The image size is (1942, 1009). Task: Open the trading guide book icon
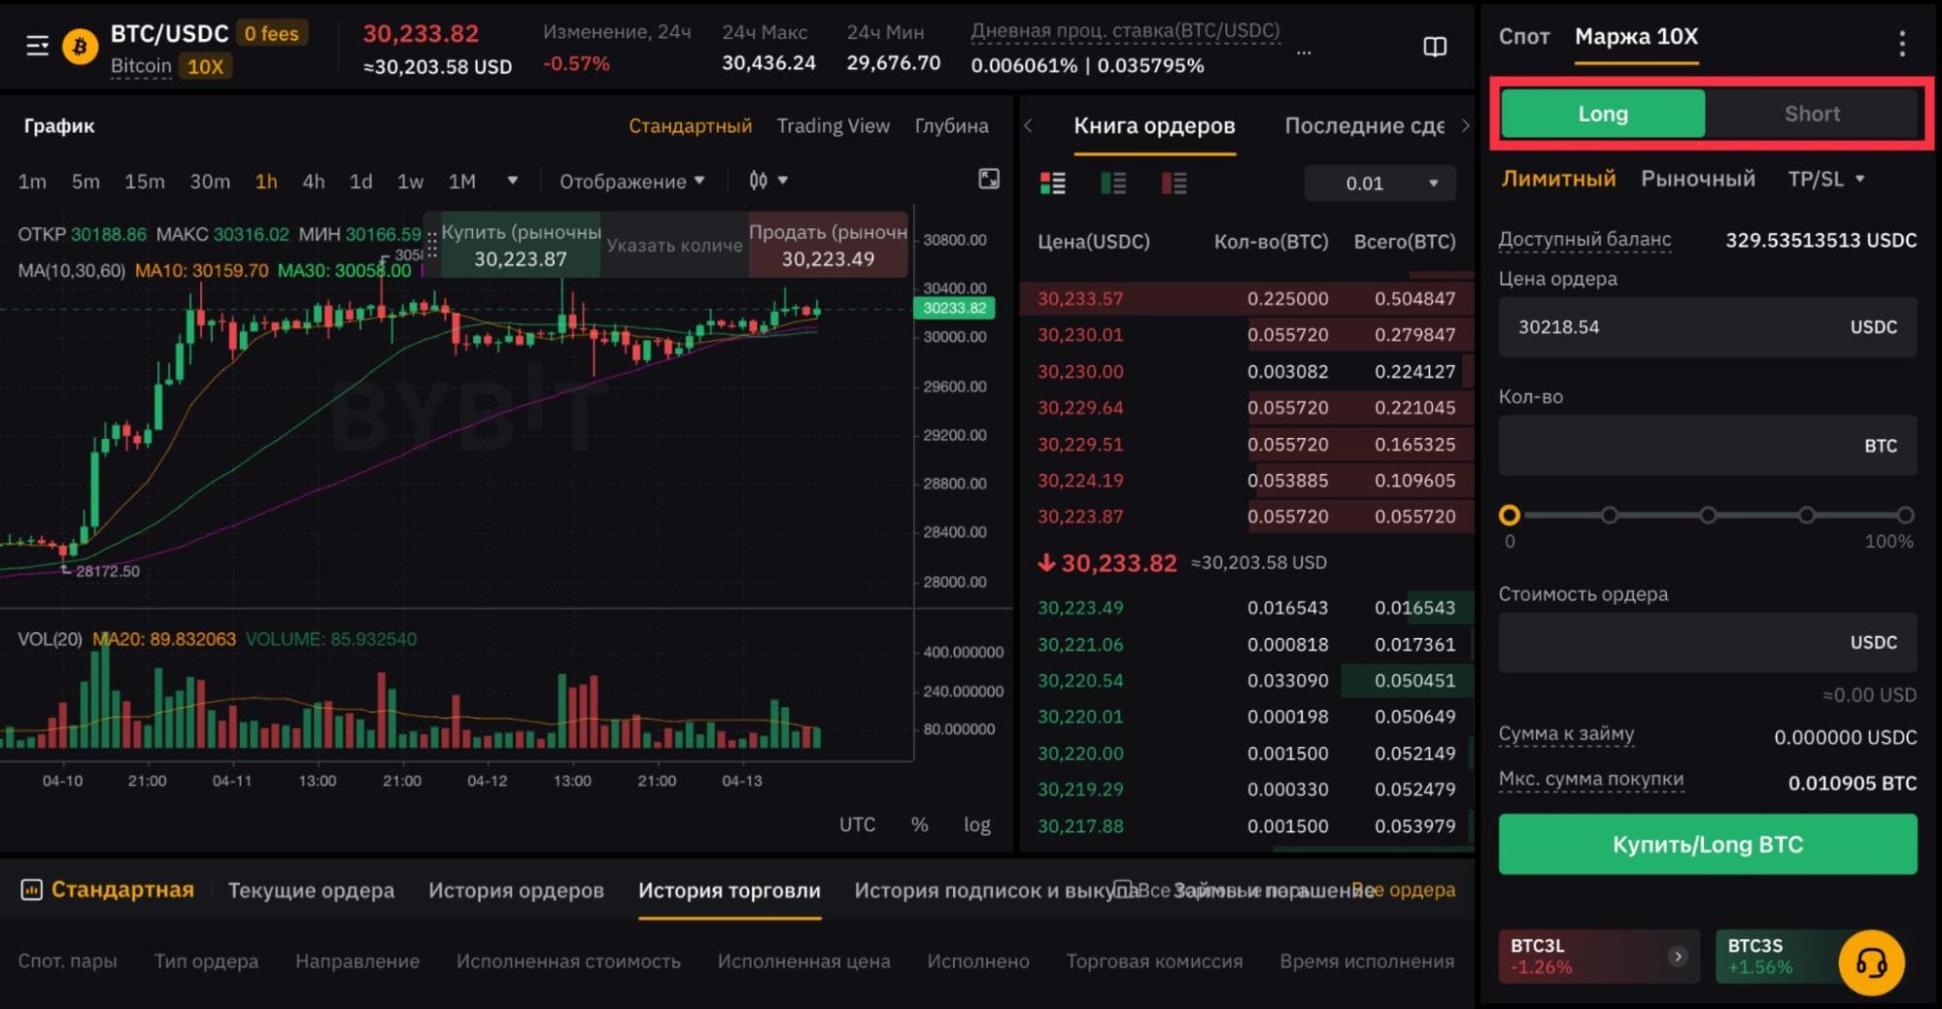(1434, 47)
